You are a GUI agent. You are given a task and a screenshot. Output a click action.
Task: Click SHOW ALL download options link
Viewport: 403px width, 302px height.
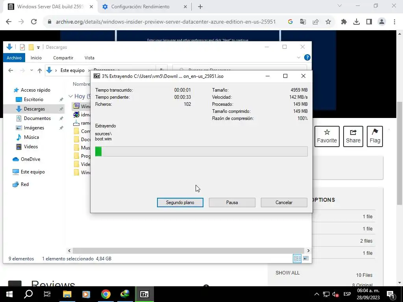(x=287, y=273)
